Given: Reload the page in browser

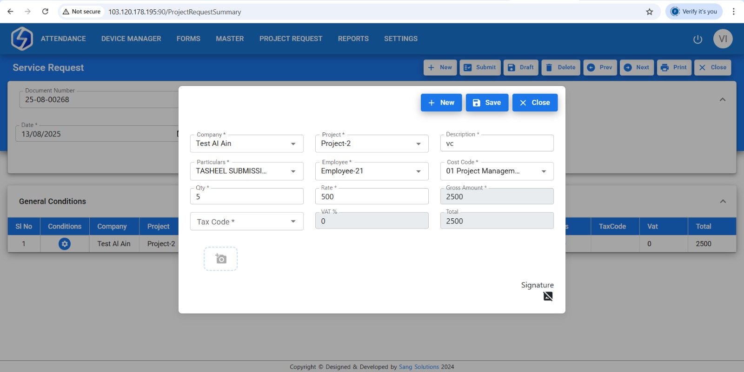Looking at the screenshot, I should click(x=45, y=12).
